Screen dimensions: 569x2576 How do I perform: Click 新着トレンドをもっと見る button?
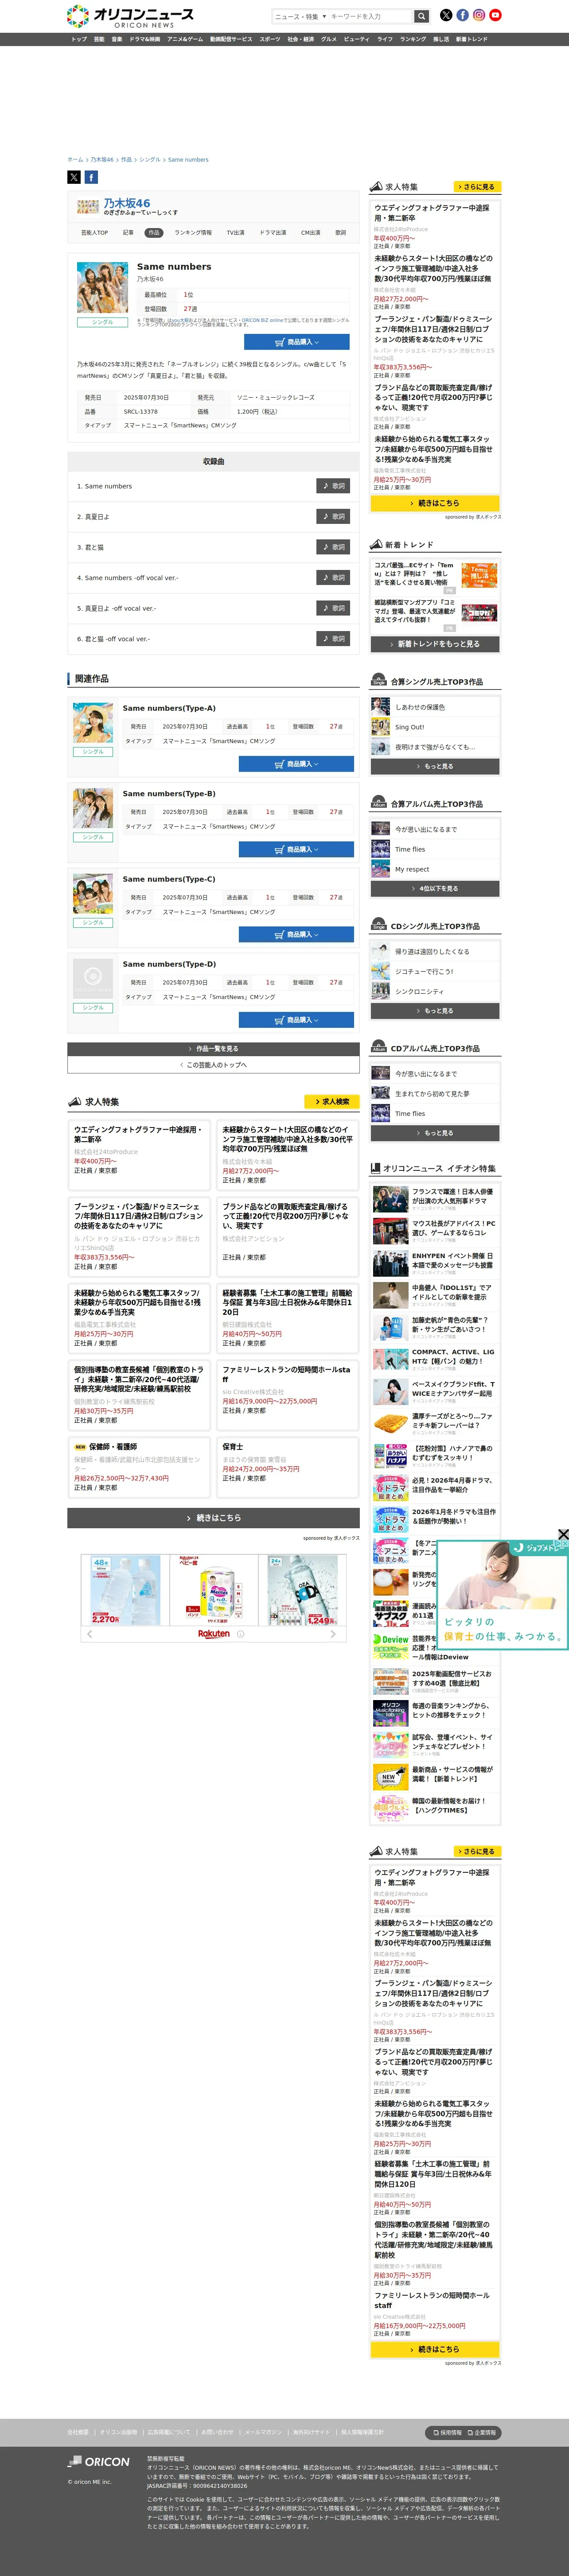click(435, 644)
